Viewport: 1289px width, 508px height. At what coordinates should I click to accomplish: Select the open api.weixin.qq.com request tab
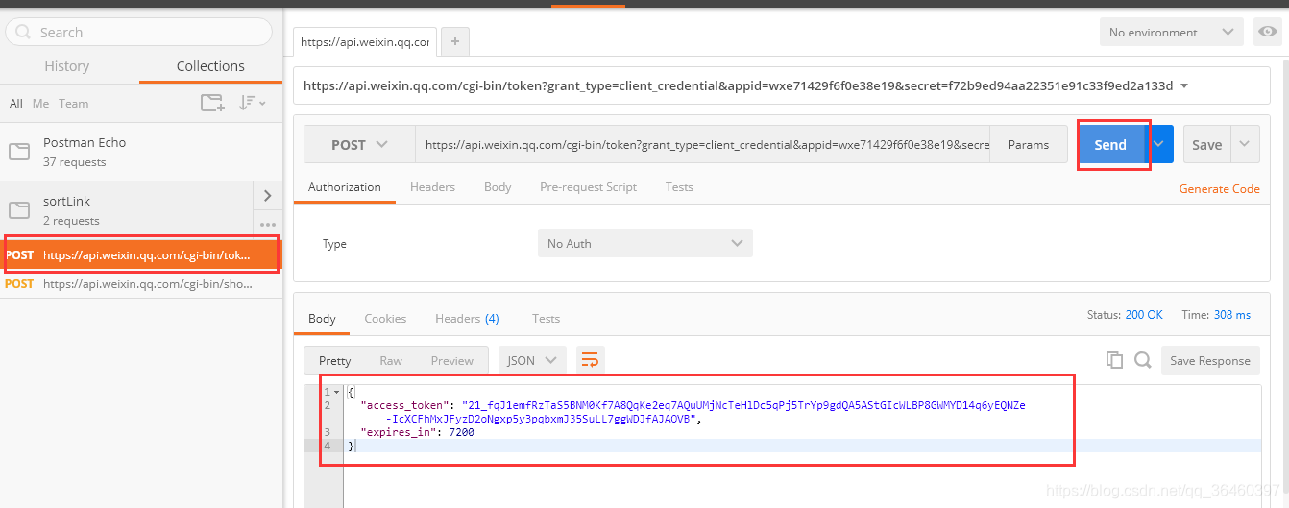pyautogui.click(x=365, y=42)
